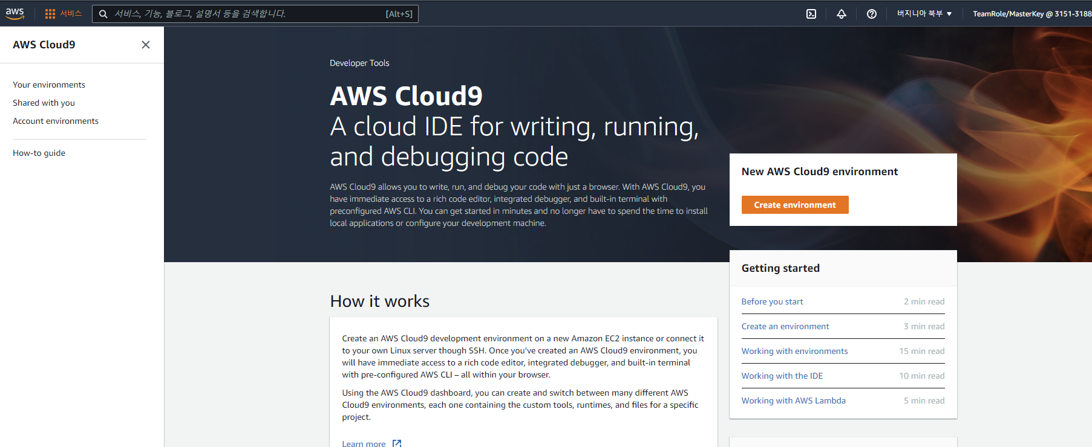
Task: Open the help question mark icon
Action: 872,14
